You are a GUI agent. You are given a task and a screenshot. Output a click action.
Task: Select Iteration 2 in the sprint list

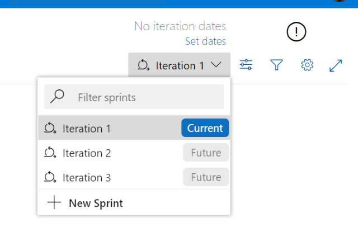point(134,153)
